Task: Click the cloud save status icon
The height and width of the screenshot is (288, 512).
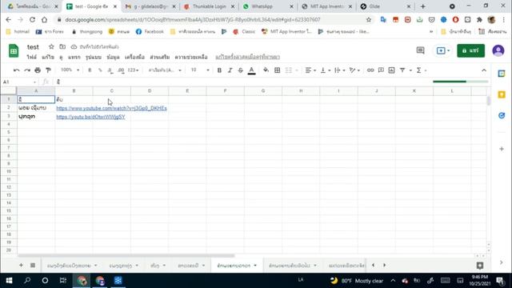Action: (74, 46)
